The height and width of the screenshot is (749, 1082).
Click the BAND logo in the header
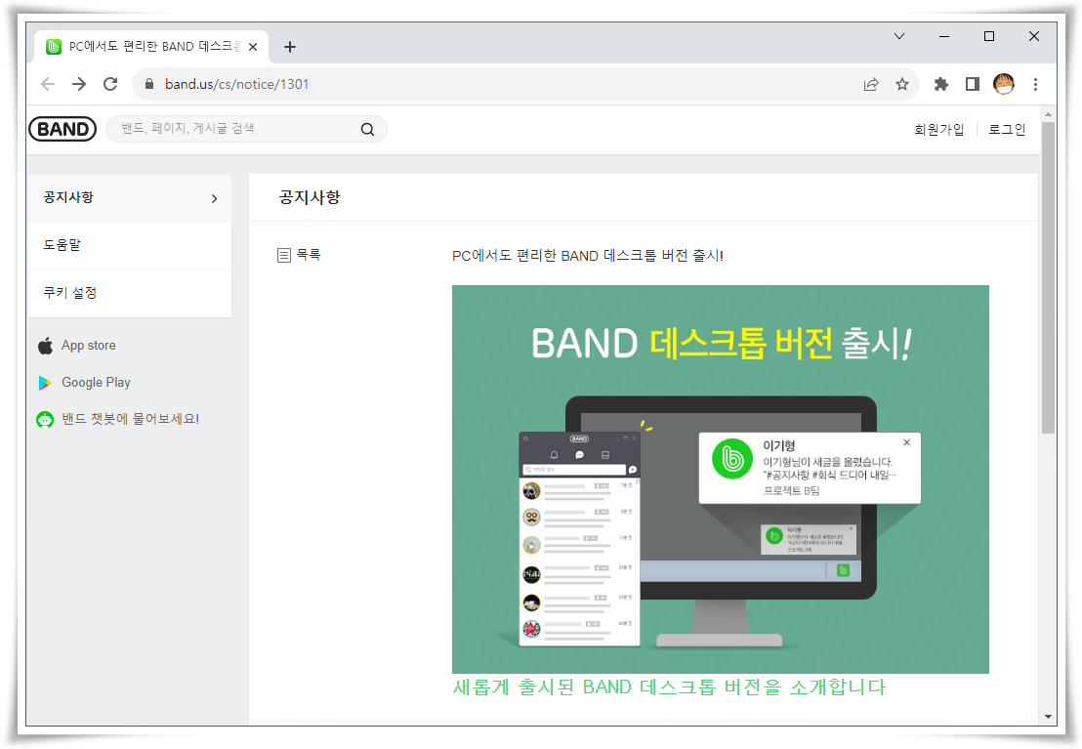click(62, 129)
